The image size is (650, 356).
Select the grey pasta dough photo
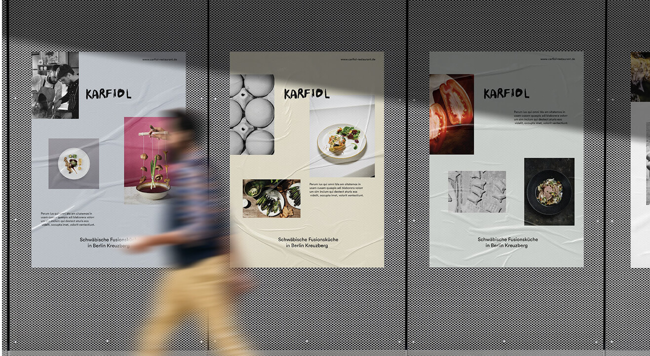(x=477, y=192)
